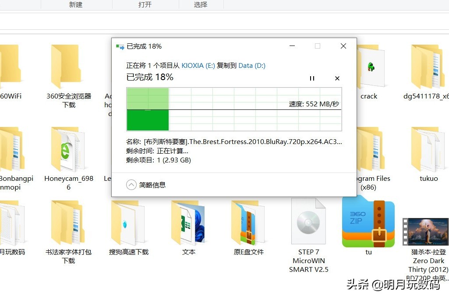Select the STEP 7 MicroWIN SMART disc image
The width and height of the screenshot is (449, 299).
tap(308, 221)
